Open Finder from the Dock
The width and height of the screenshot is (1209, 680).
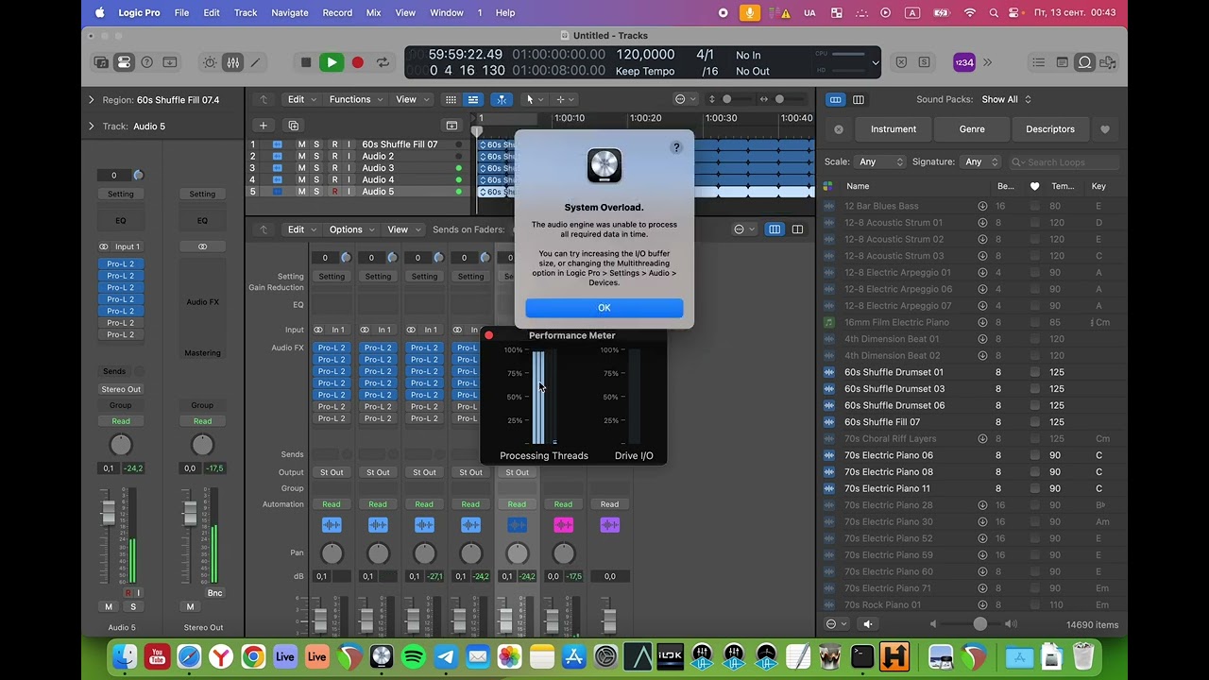tap(125, 656)
